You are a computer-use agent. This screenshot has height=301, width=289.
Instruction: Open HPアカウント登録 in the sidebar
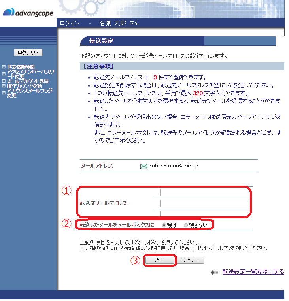pos(24,86)
